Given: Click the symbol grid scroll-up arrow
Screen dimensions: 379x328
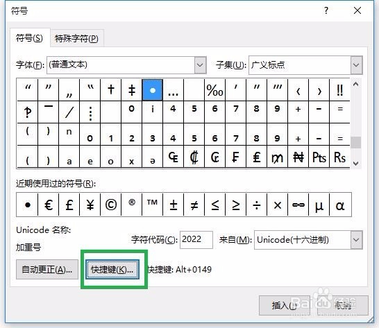Looking at the screenshot, I should (355, 85).
